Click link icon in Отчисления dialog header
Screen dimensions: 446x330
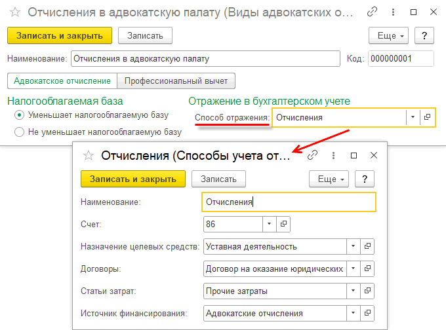click(313, 155)
